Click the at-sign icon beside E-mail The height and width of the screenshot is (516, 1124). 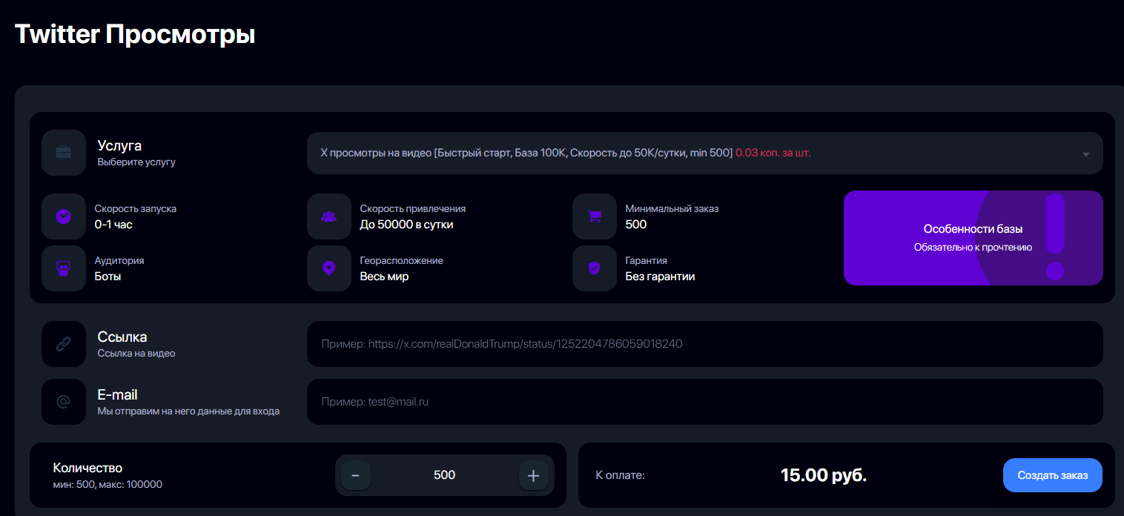[x=64, y=402]
